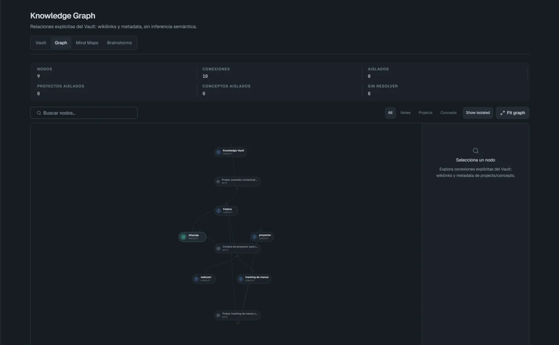The image size is (559, 345).
Task: Select the All filter
Action: pyautogui.click(x=390, y=113)
